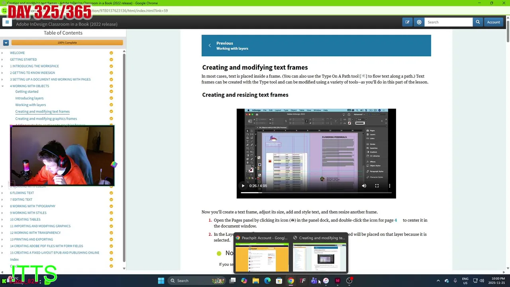
Task: Open the Creating and modifying te... window preview
Action: click(x=320, y=253)
